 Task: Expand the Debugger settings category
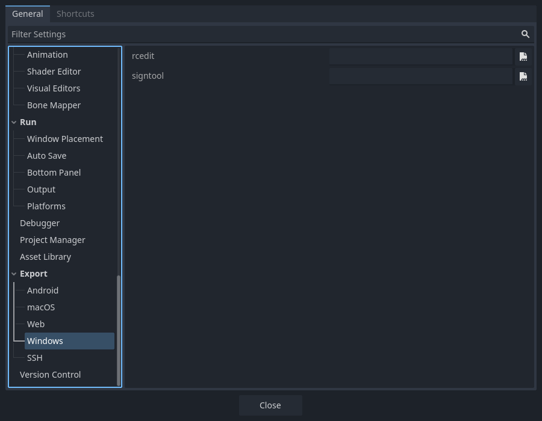pos(40,223)
